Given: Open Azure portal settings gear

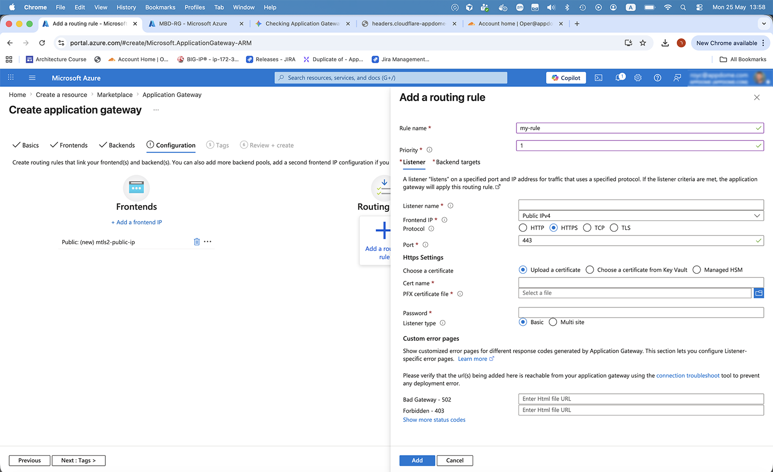Looking at the screenshot, I should tap(638, 78).
